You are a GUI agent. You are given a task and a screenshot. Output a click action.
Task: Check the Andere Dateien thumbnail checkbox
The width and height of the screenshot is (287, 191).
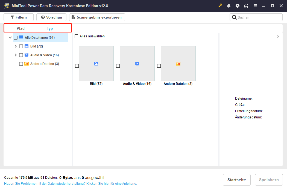coord(159,65)
